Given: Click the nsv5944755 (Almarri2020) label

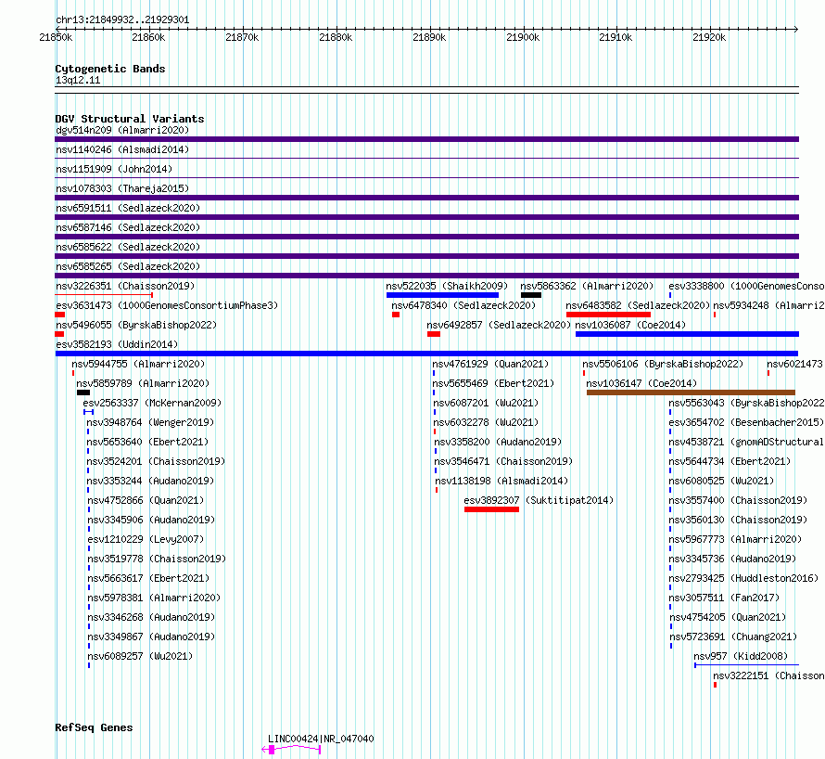Looking at the screenshot, I should 138,364.
